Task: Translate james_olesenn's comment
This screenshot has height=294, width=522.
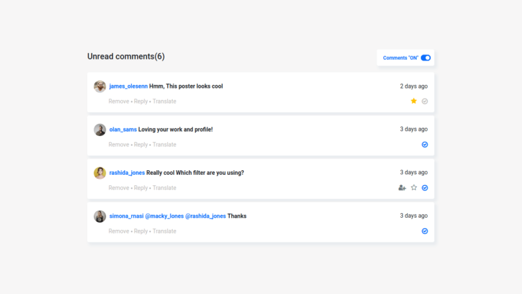Action: pos(164,101)
